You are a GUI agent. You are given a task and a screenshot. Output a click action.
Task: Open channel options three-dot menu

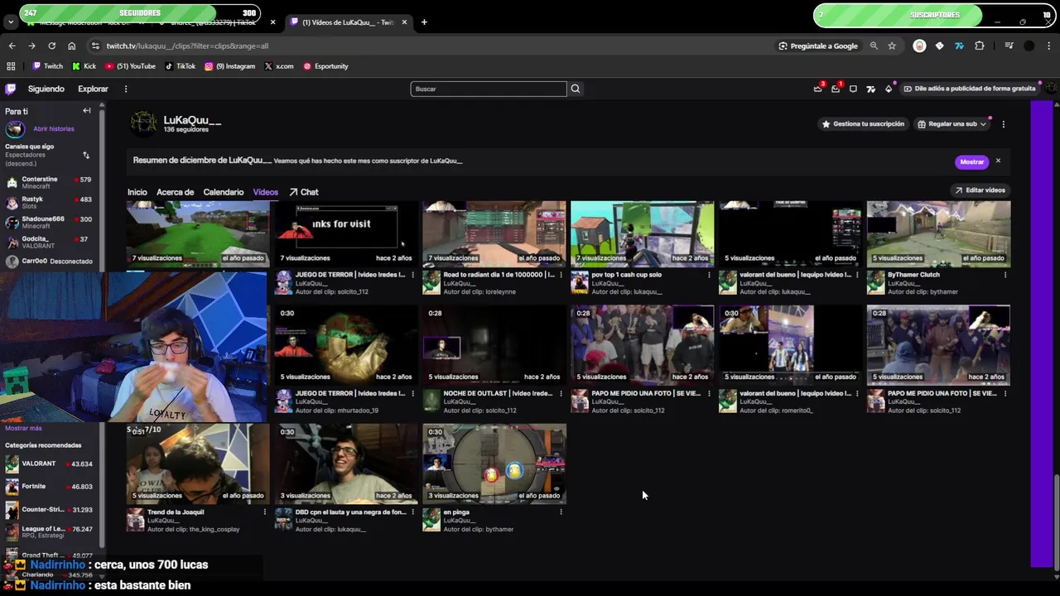[x=1003, y=124]
